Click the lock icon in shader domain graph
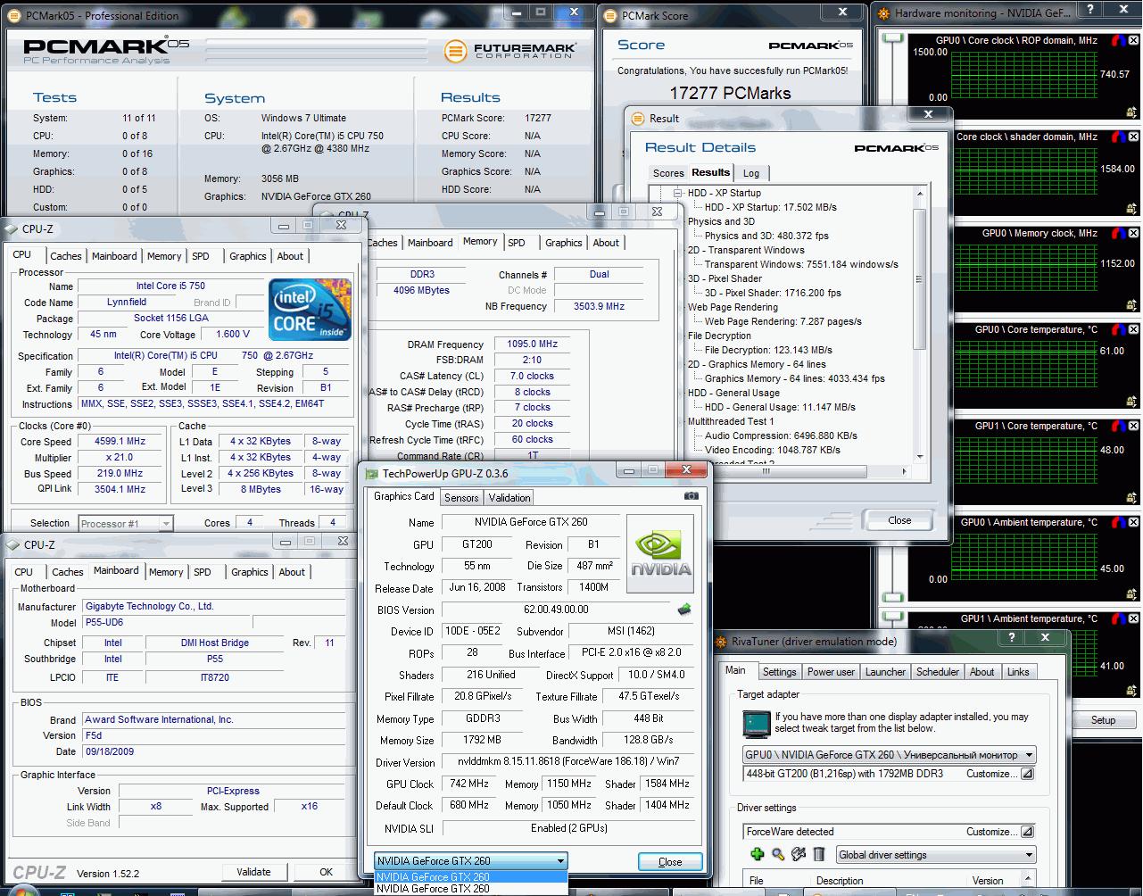The image size is (1143, 896). 1131,209
